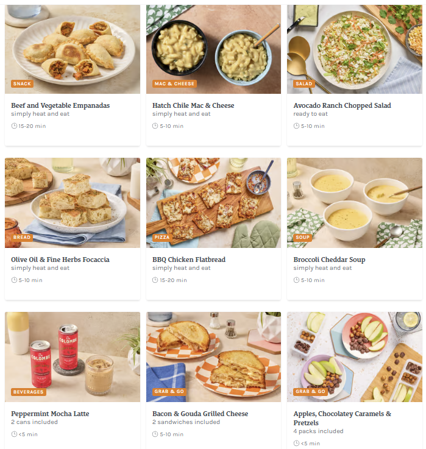This screenshot has width=426, height=449.
Task: View the Olive Oil Focaccia photo
Action: [x=73, y=203]
